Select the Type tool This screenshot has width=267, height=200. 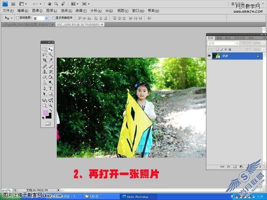pos(51,89)
